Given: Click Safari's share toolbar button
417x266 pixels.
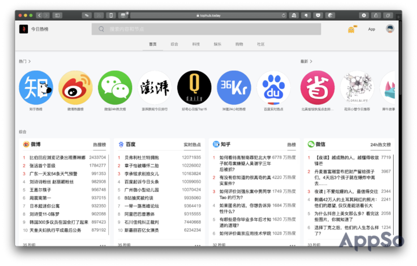Looking at the screenshot, I should (376, 16).
